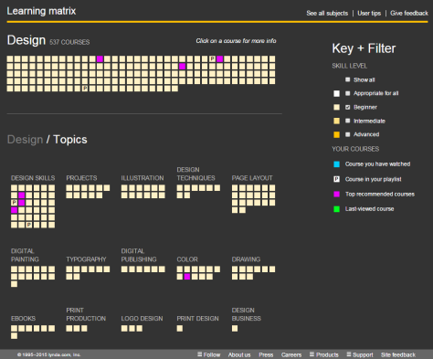Open Follow menu icon in footer
The height and width of the screenshot is (359, 433).
click(200, 354)
